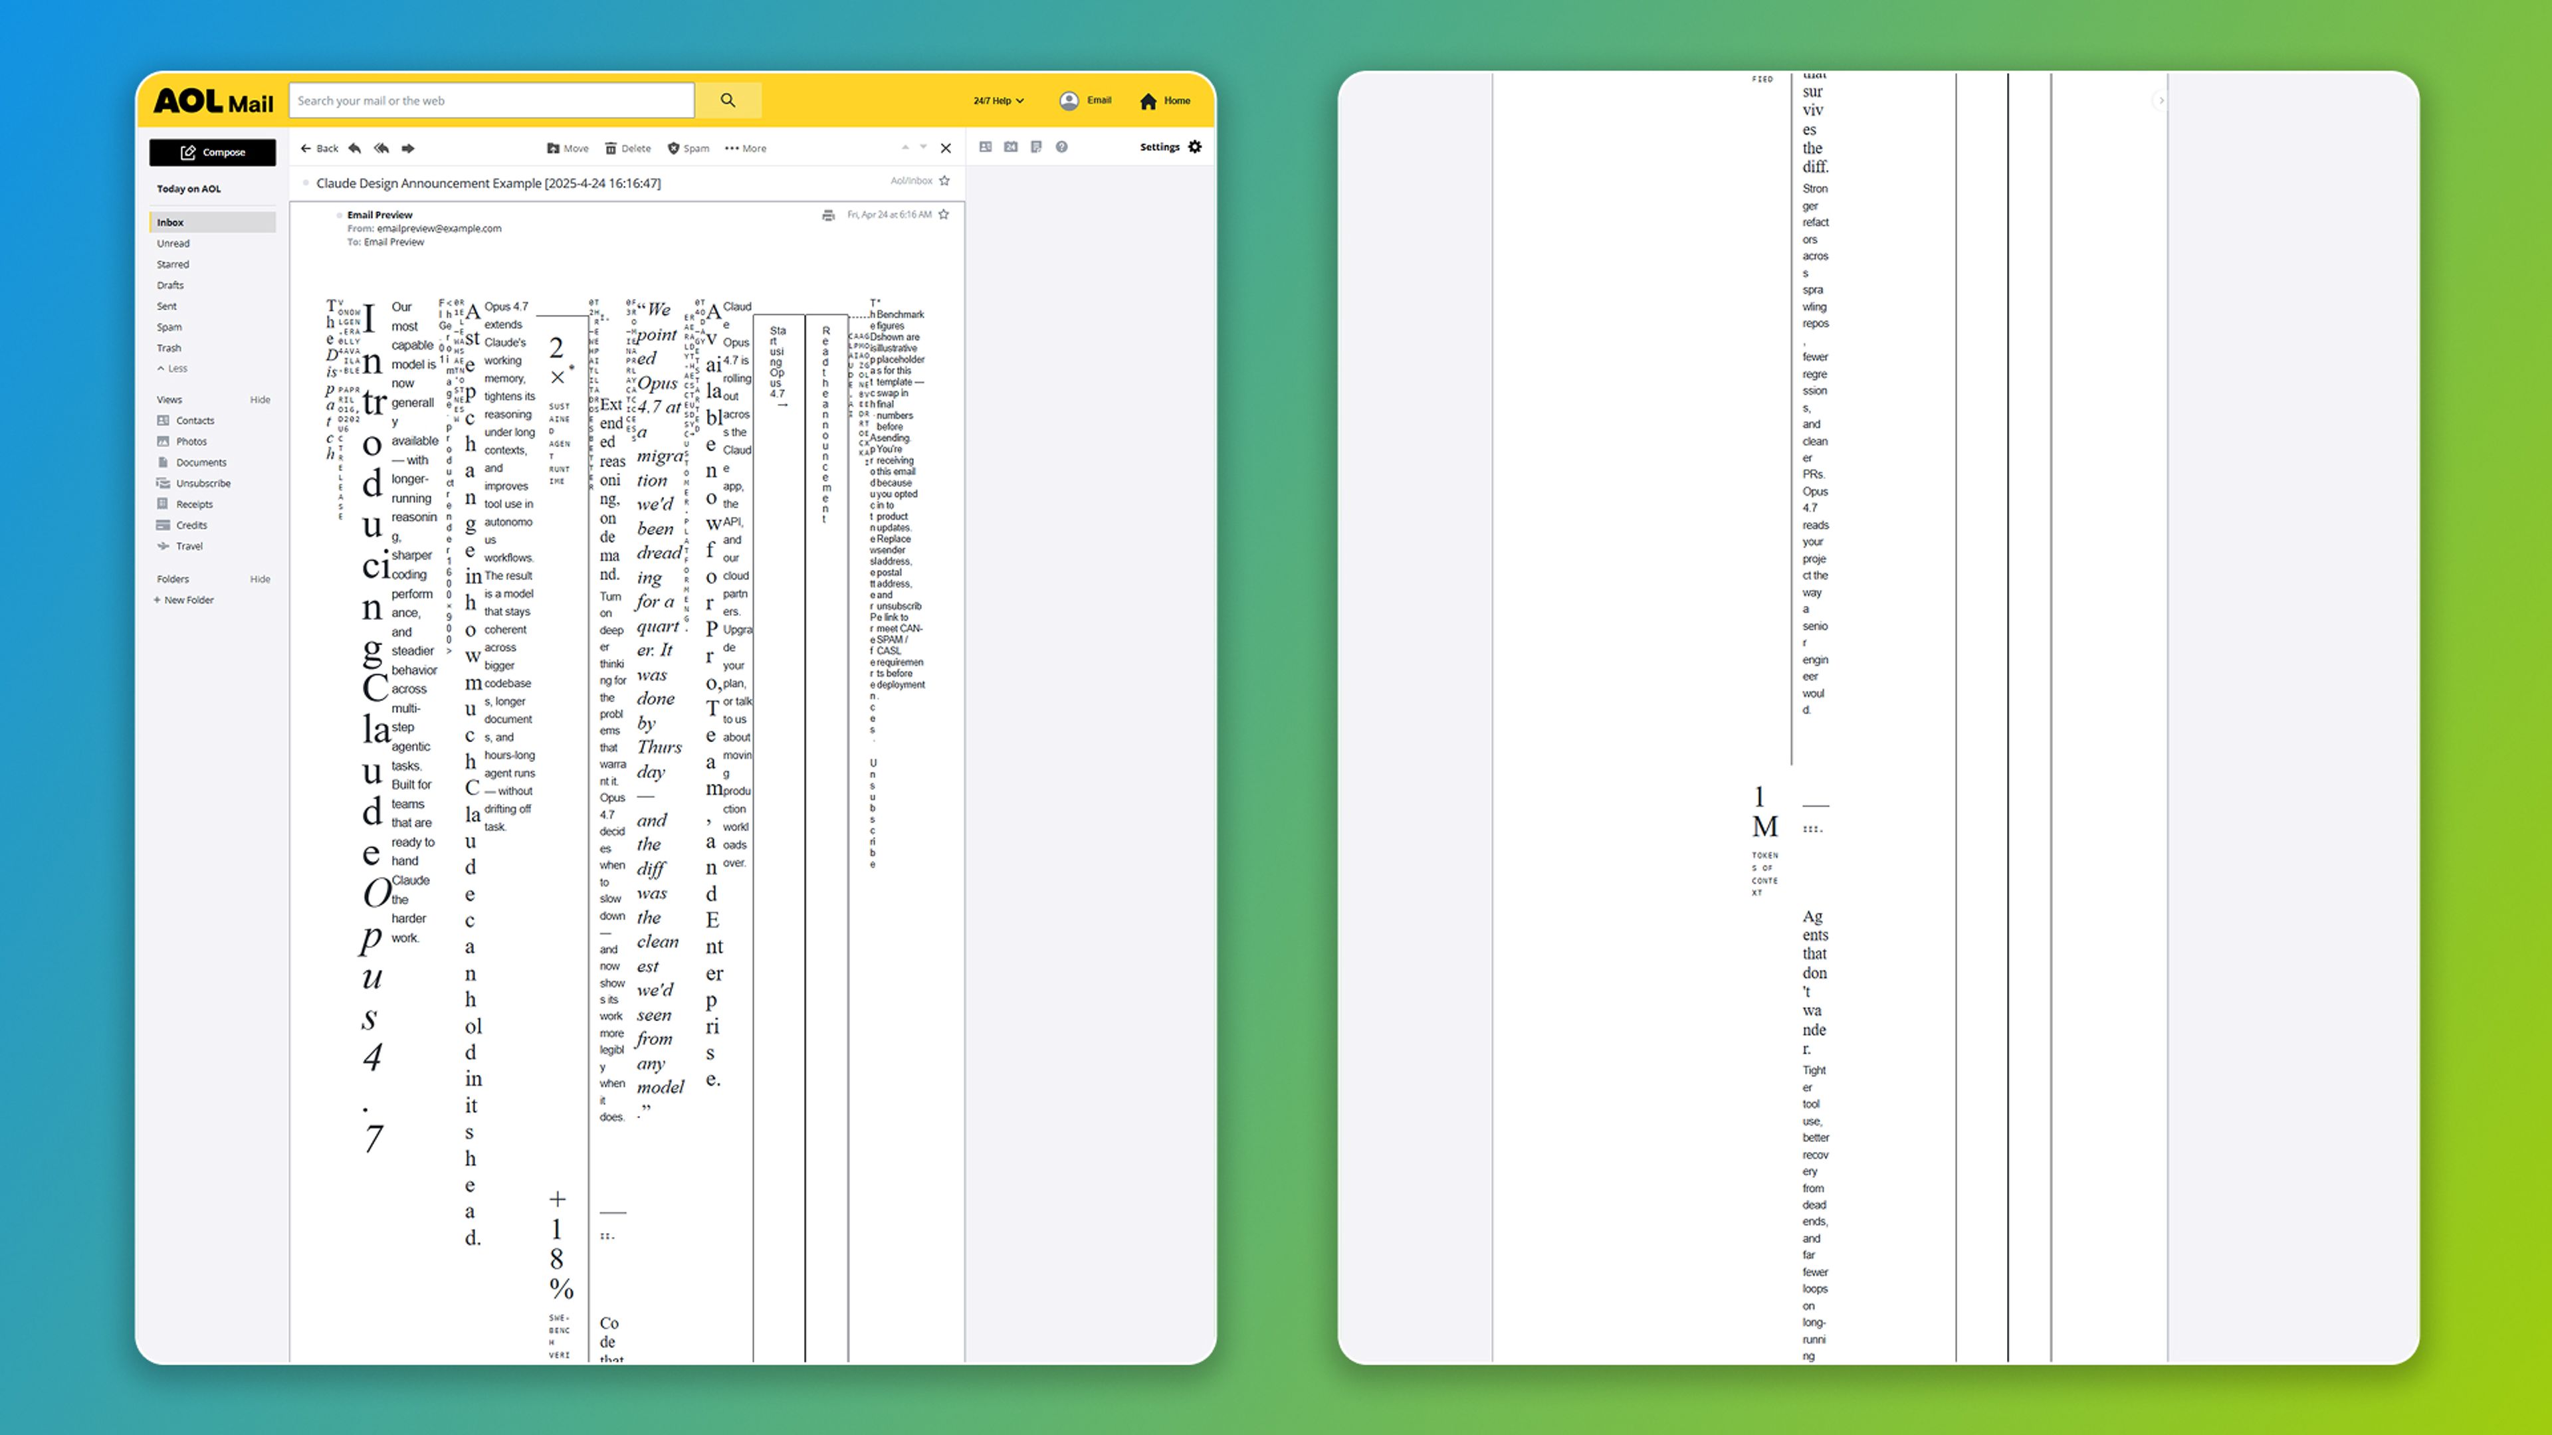The height and width of the screenshot is (1435, 2552).
Task: Print the email using the printer icon
Action: (828, 215)
